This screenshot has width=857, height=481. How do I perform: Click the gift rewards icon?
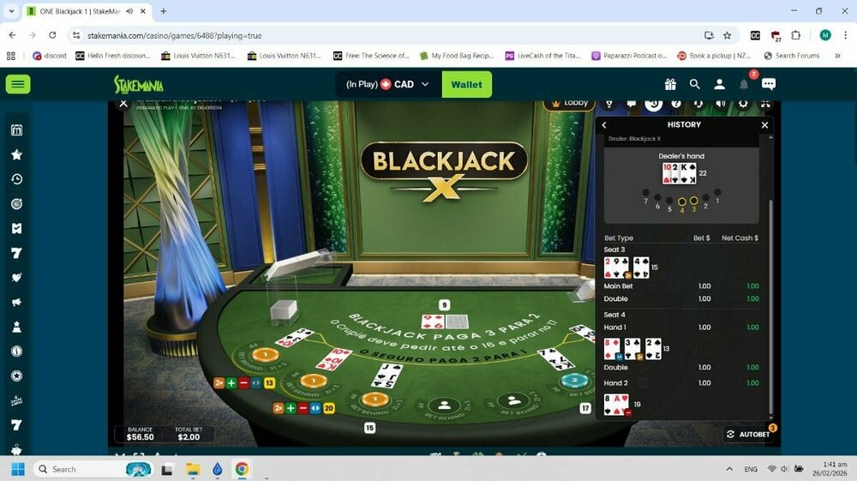click(x=670, y=84)
